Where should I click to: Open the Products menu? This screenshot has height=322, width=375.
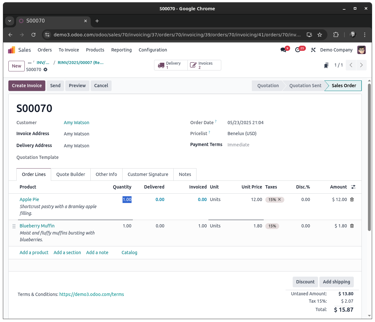(95, 50)
